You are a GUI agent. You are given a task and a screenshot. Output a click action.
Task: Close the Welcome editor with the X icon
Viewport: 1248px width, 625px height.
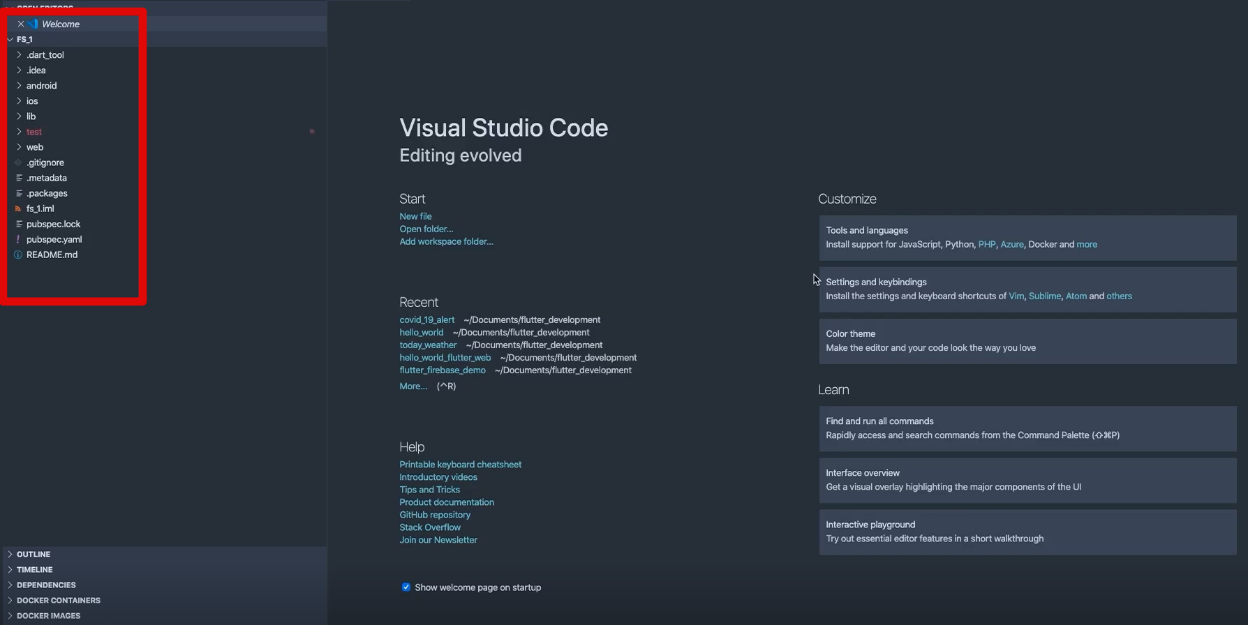tap(21, 24)
